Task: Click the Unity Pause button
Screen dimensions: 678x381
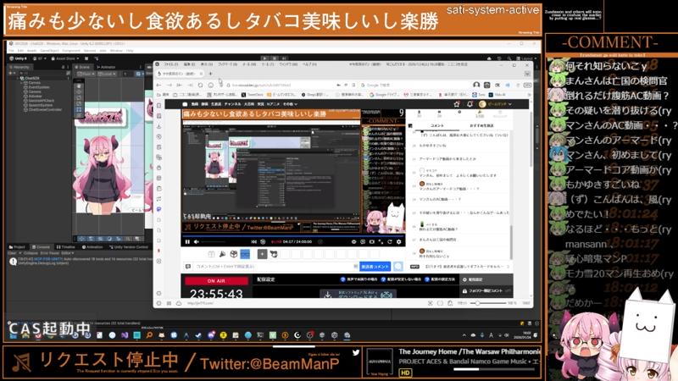Action: click(274, 58)
